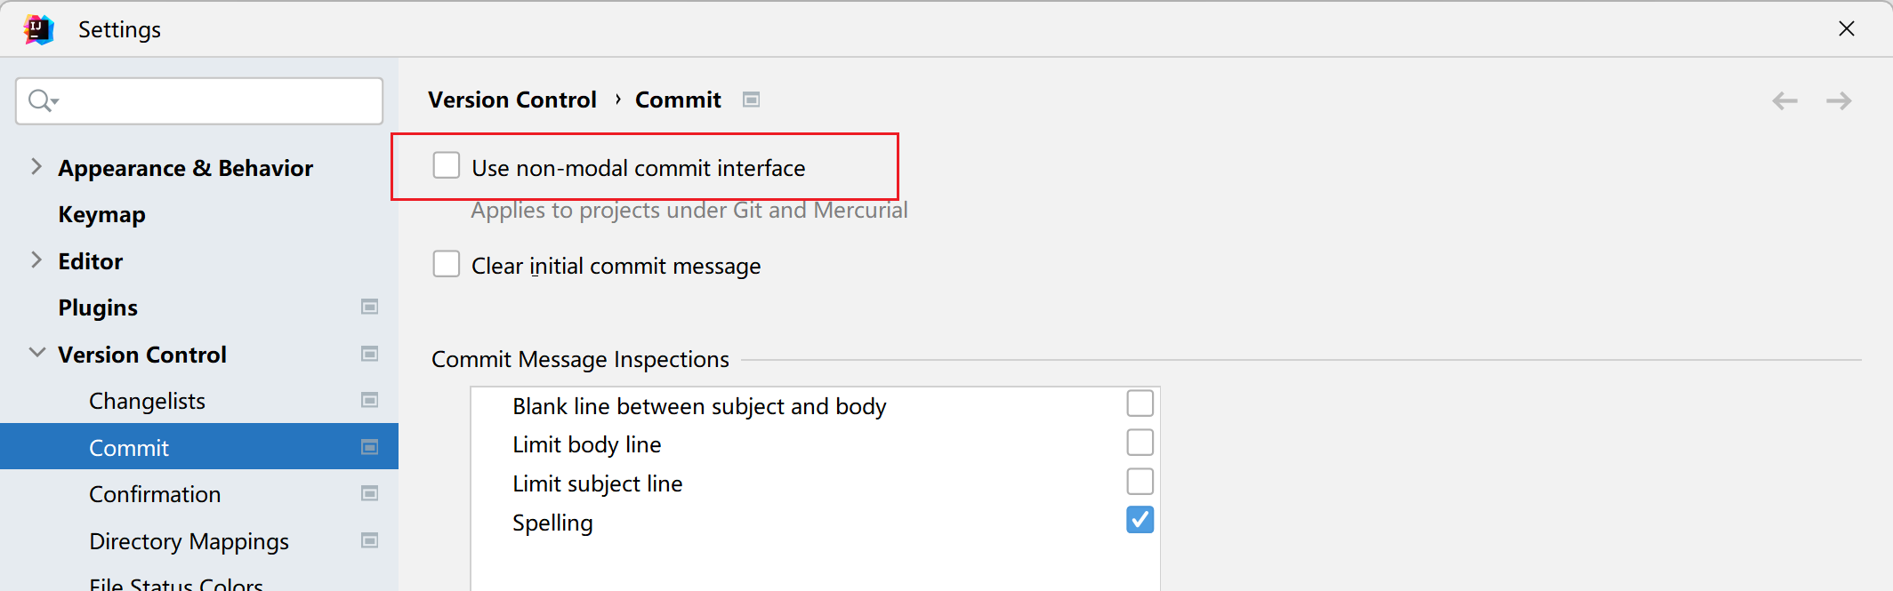Viewport: 1893px width, 591px height.
Task: Click Version Control in the breadcrumb
Action: [512, 100]
